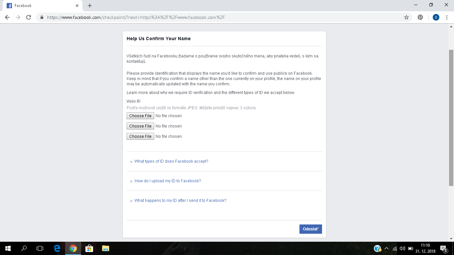The image size is (454, 255).
Task: Open the taskbar clock and calendar
Action: point(425,248)
